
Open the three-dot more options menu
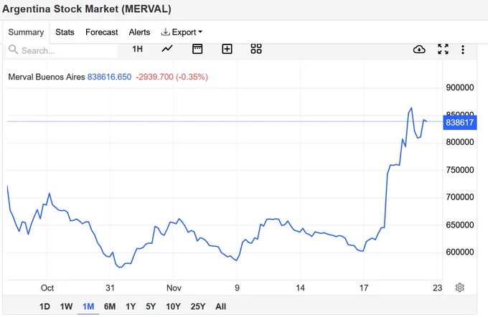(463, 49)
